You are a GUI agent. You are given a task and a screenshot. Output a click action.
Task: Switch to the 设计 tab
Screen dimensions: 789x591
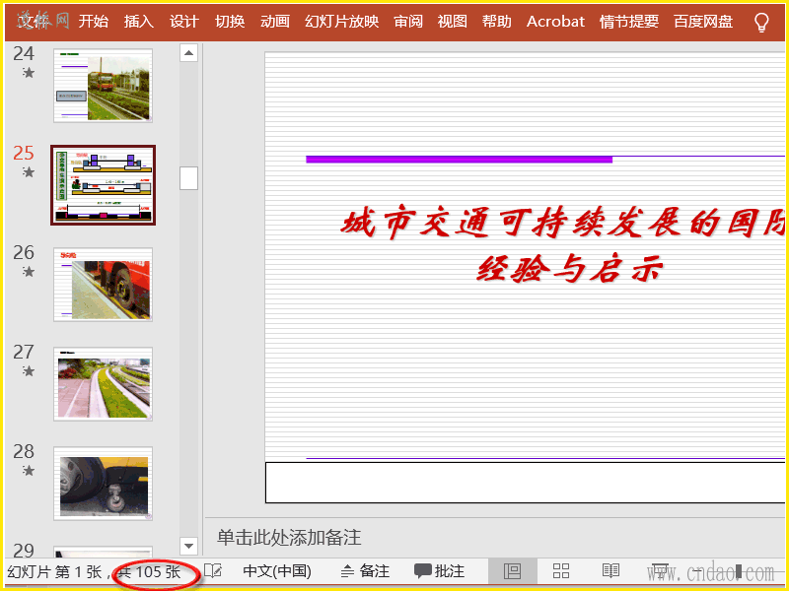[184, 22]
